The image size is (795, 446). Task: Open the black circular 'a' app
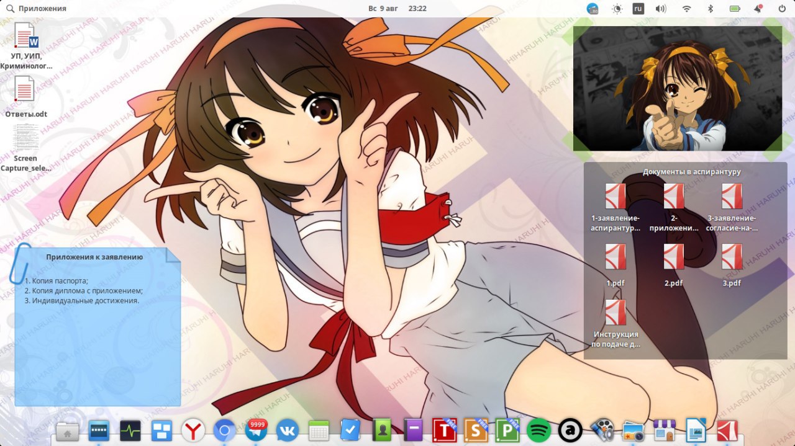(x=570, y=430)
